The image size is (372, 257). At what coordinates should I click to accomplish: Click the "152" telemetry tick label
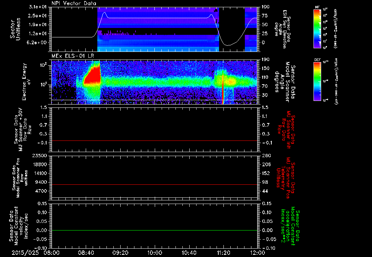point(266,173)
